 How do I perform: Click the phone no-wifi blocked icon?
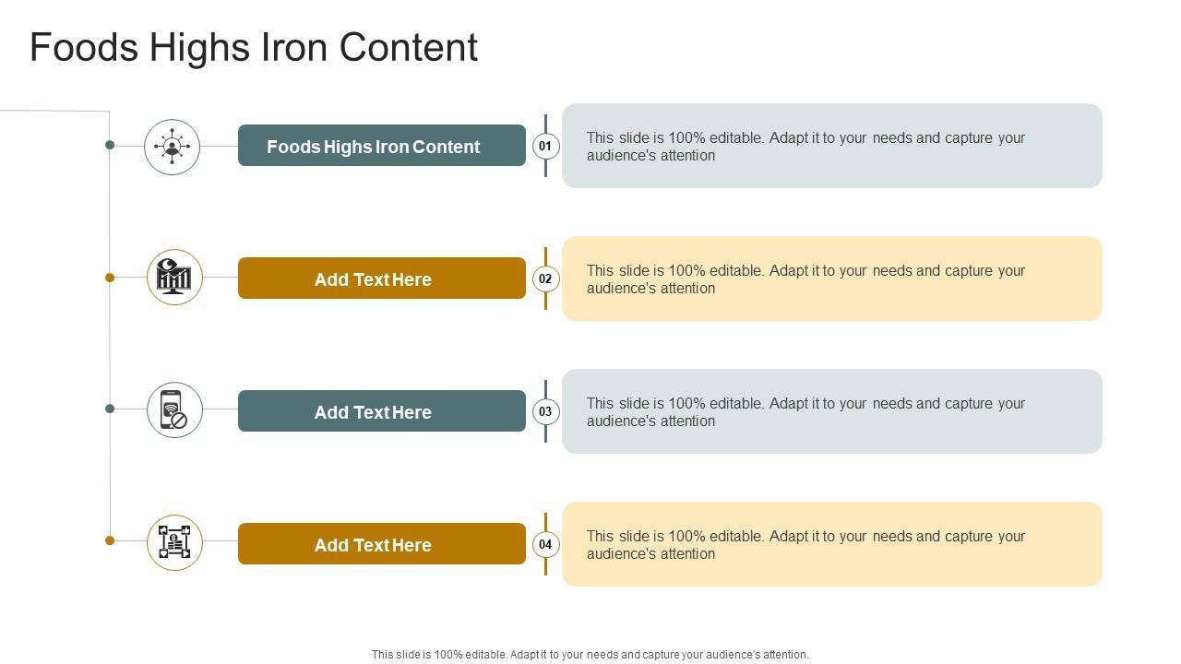tap(174, 409)
